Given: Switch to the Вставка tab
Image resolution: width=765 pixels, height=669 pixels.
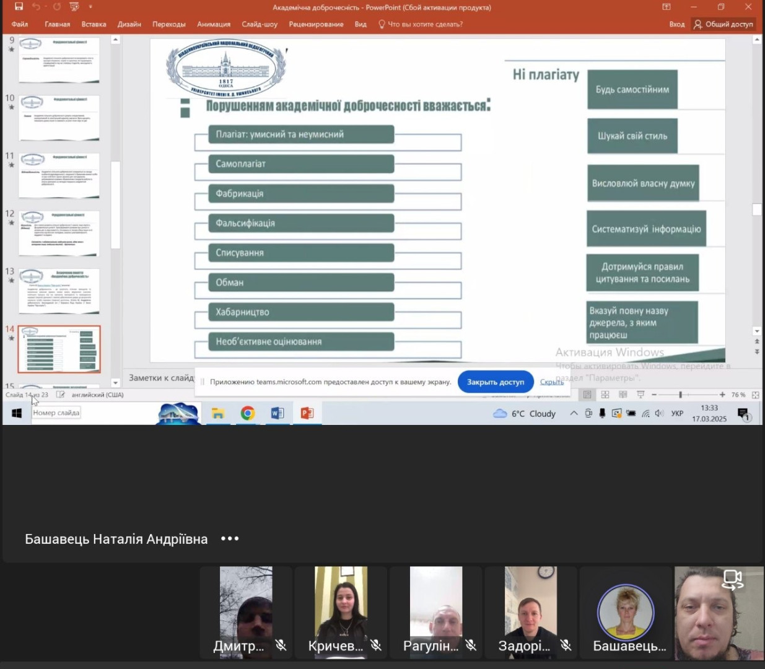Looking at the screenshot, I should pyautogui.click(x=94, y=24).
